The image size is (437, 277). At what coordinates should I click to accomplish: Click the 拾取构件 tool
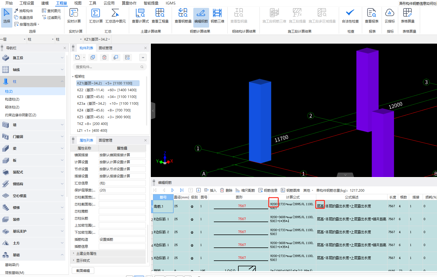click(x=24, y=11)
